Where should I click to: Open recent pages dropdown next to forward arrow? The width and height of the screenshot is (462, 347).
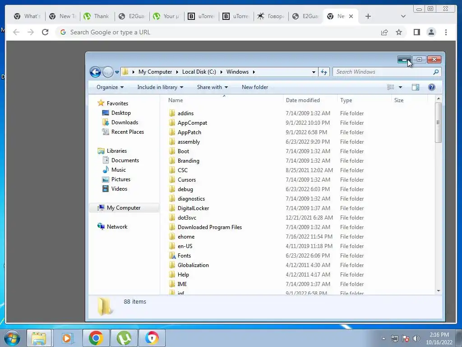click(x=117, y=72)
